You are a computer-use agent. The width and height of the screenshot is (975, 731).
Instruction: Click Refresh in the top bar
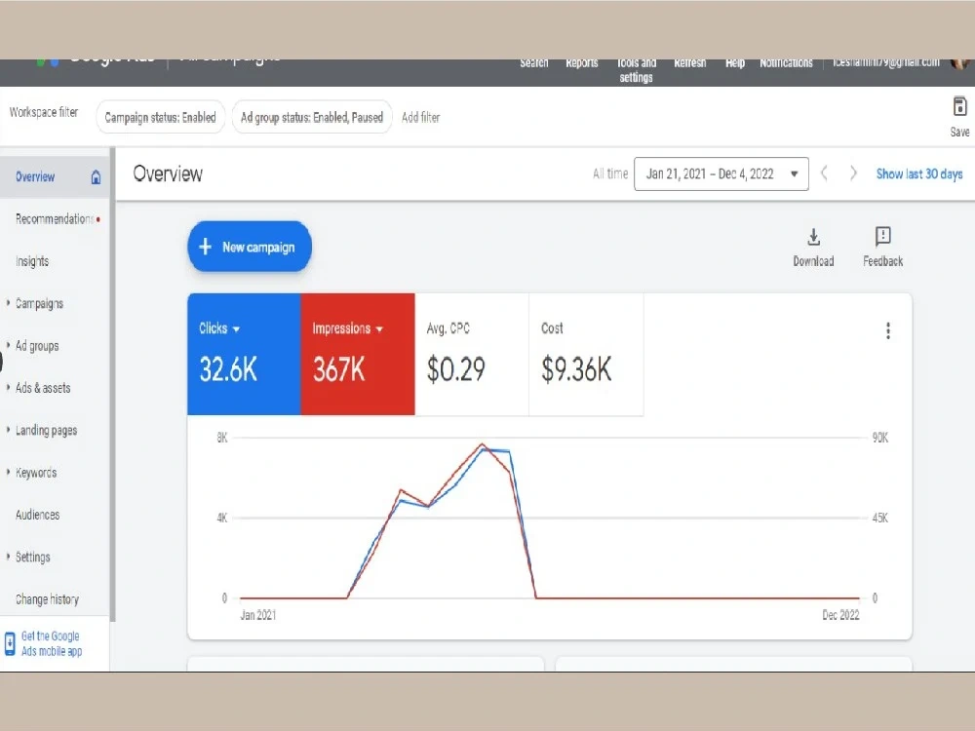tap(690, 62)
